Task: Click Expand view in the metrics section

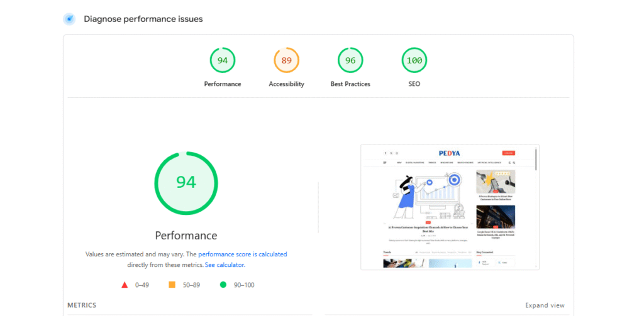Action: (x=545, y=305)
